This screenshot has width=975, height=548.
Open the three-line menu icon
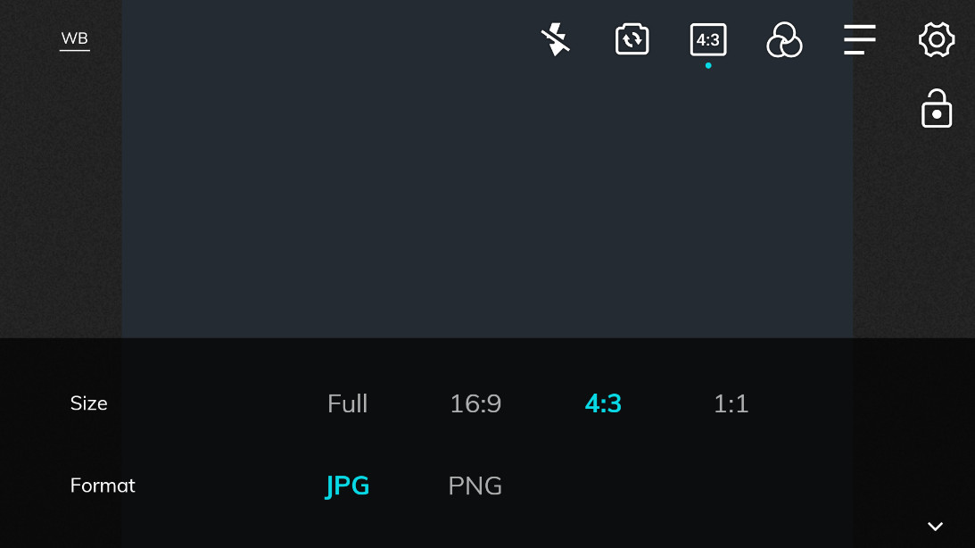(x=860, y=40)
